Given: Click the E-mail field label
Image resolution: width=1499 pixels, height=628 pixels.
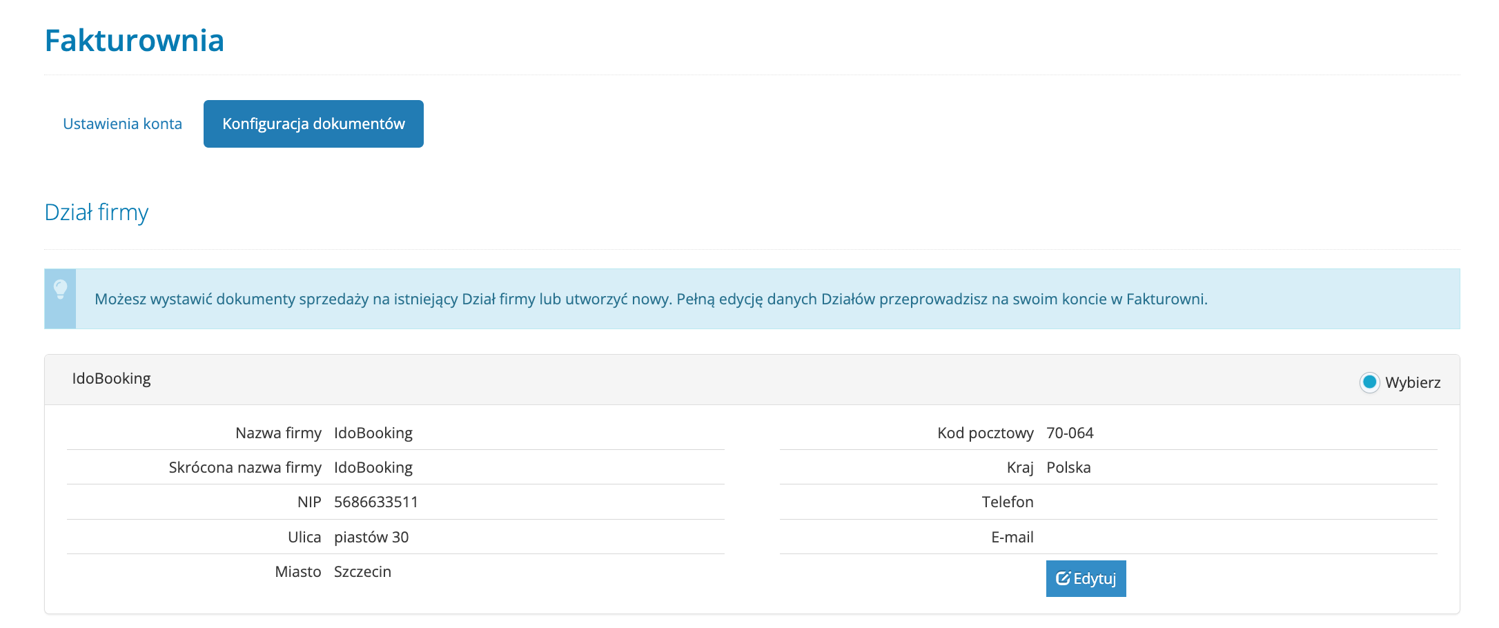Looking at the screenshot, I should point(1012,538).
